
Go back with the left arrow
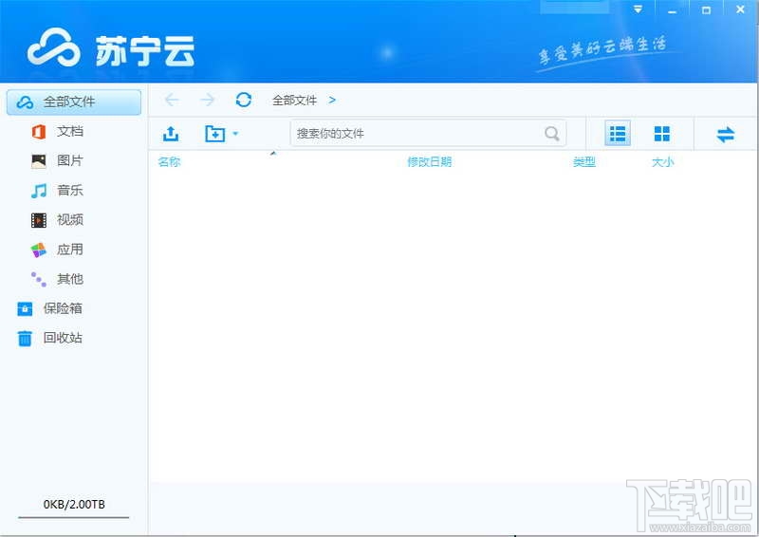172,100
